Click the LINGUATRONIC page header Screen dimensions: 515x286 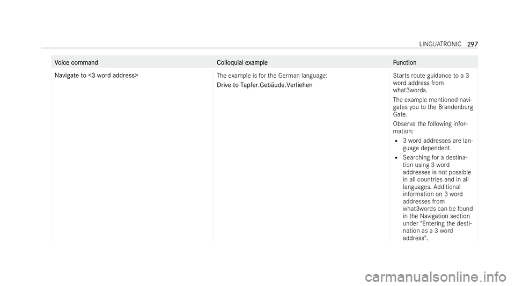[440, 44]
